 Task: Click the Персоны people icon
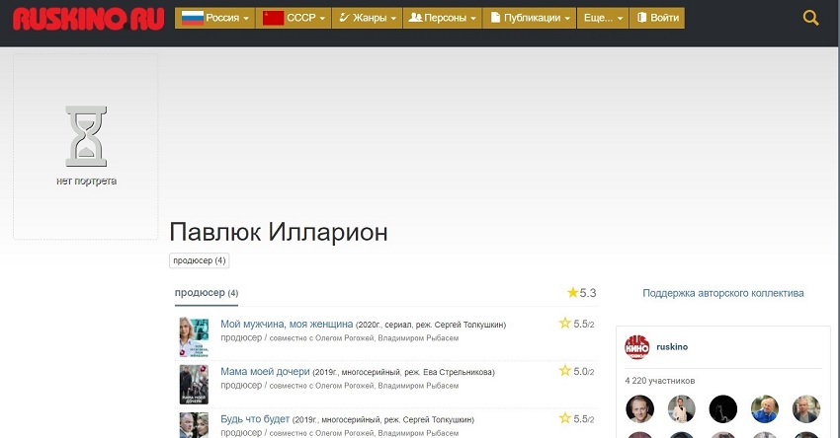pos(415,18)
